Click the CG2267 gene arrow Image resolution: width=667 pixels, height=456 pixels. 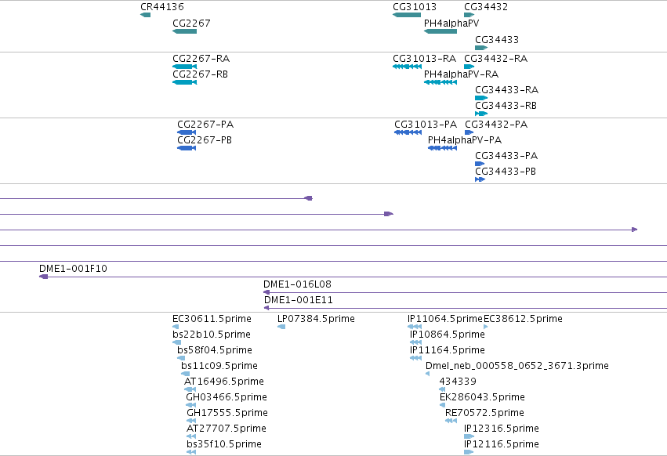pyautogui.click(x=185, y=31)
